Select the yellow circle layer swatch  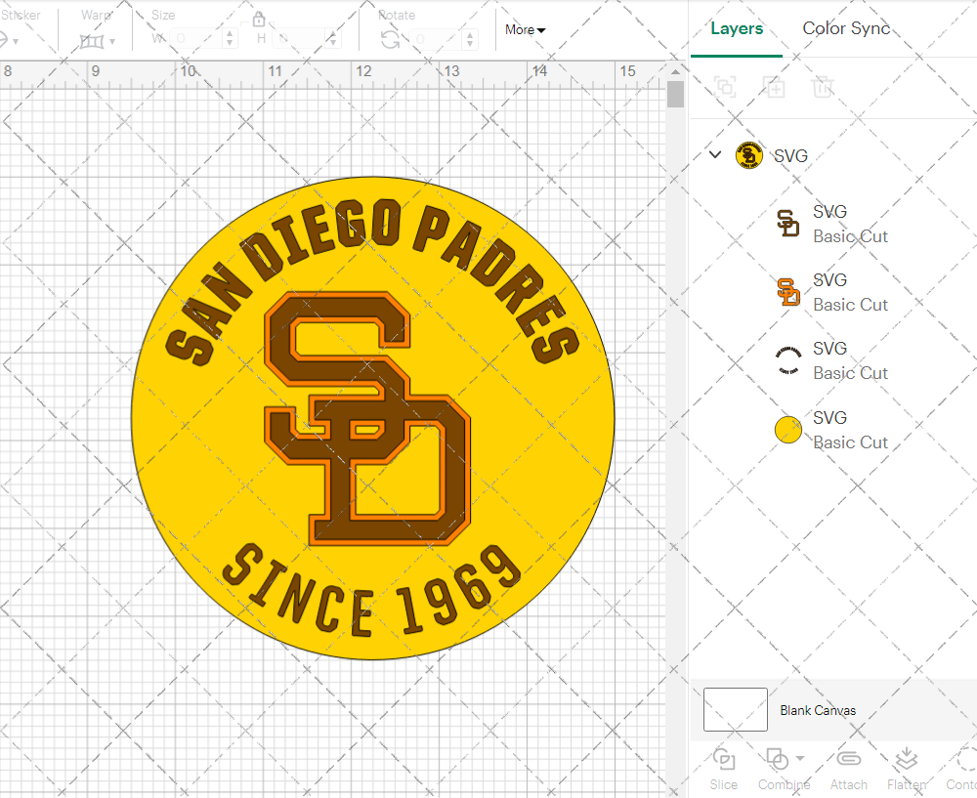point(788,430)
